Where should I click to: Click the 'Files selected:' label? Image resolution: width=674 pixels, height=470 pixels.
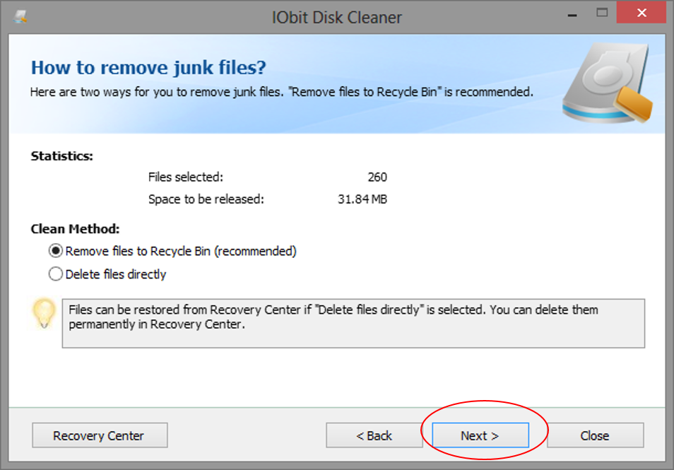click(186, 177)
